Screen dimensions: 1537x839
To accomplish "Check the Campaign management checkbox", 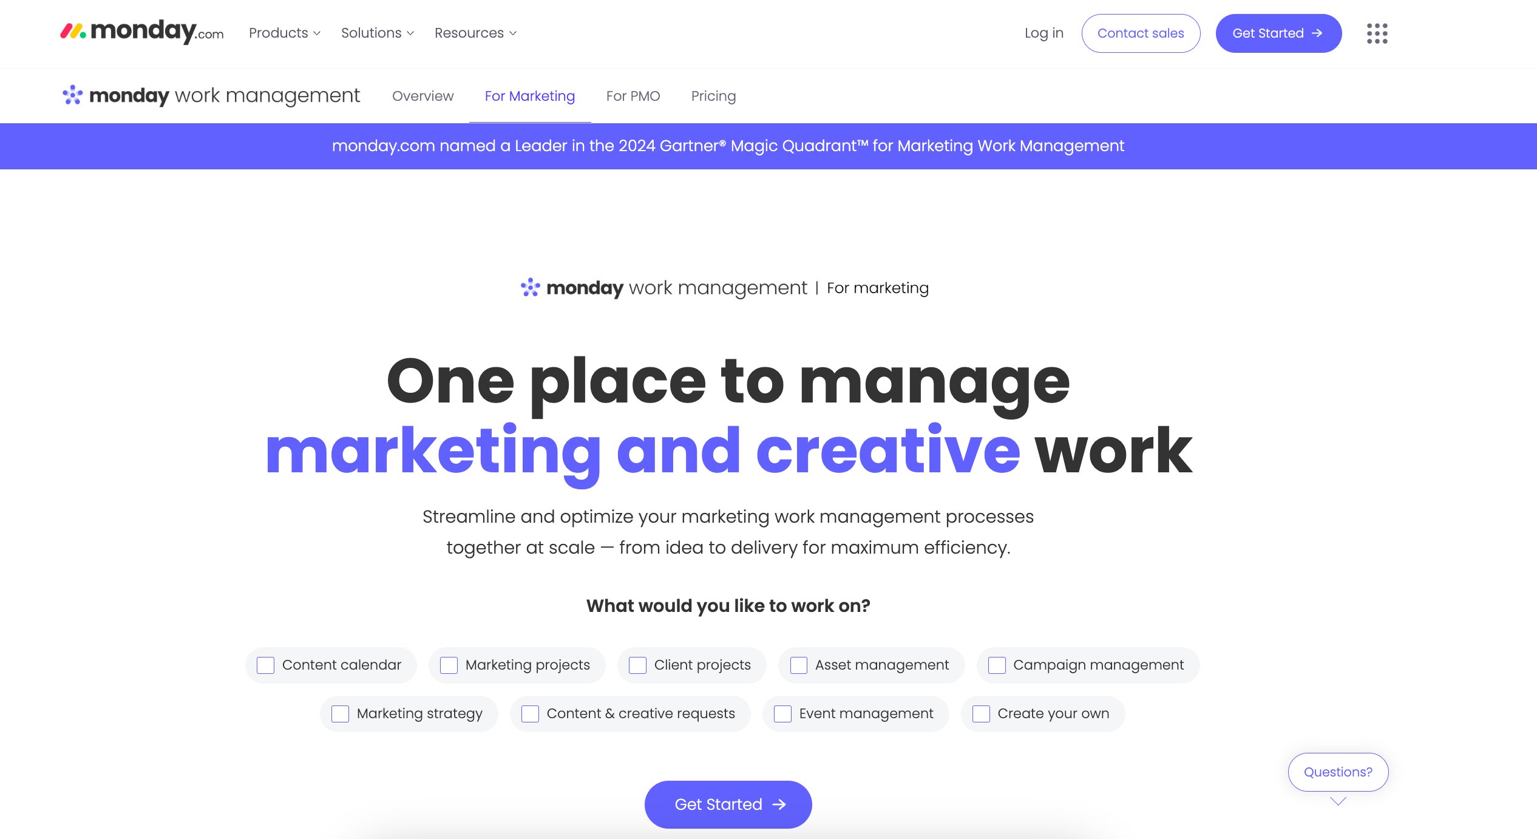I will coord(996,664).
